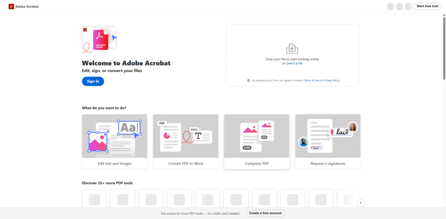Click the Request e-signatures label

[x=328, y=164]
